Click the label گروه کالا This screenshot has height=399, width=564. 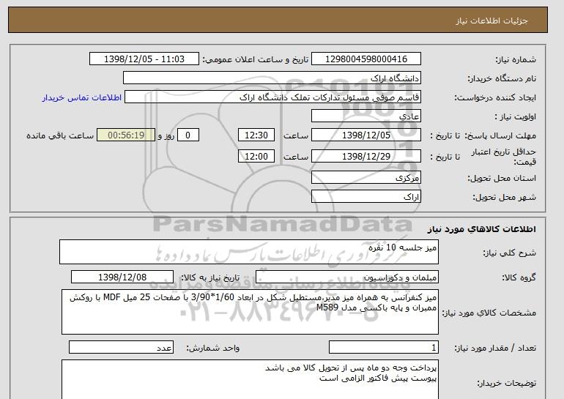pos(519,277)
